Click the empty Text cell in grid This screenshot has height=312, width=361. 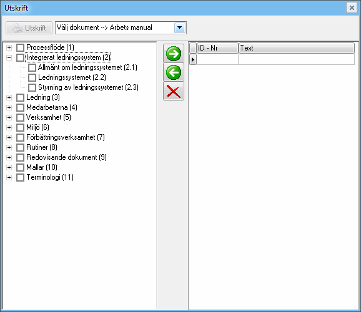296,59
